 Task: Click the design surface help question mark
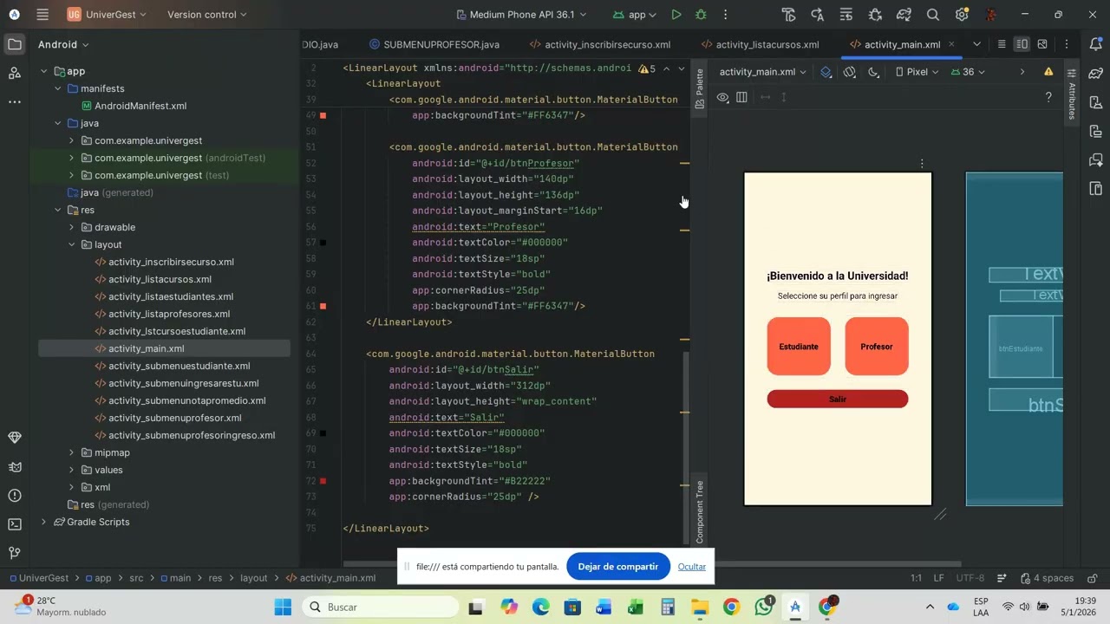[1048, 97]
